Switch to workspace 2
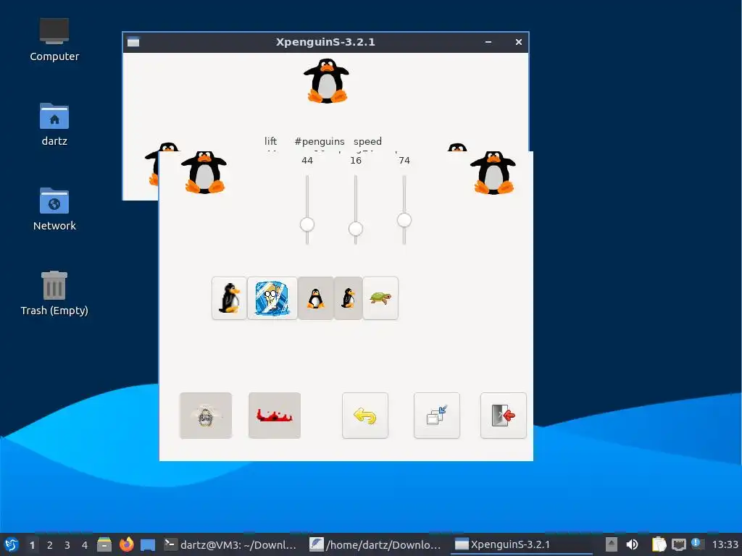 pos(50,545)
